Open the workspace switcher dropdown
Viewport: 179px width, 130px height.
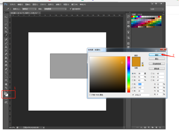pyautogui.click(x=157, y=9)
